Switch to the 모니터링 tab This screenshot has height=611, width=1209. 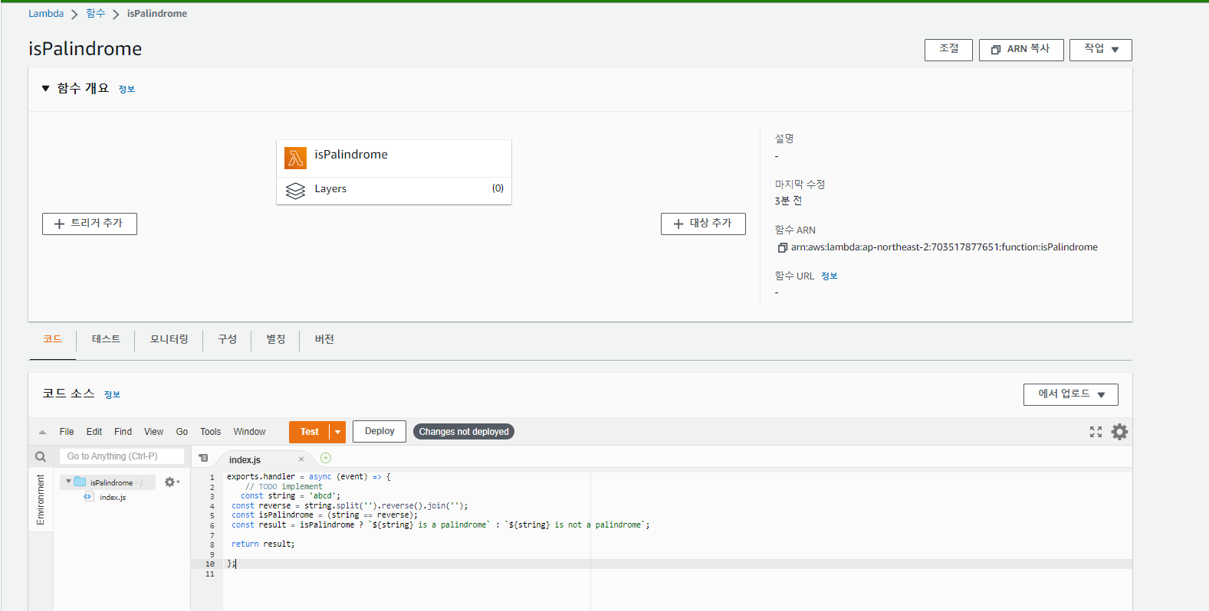[x=169, y=339]
